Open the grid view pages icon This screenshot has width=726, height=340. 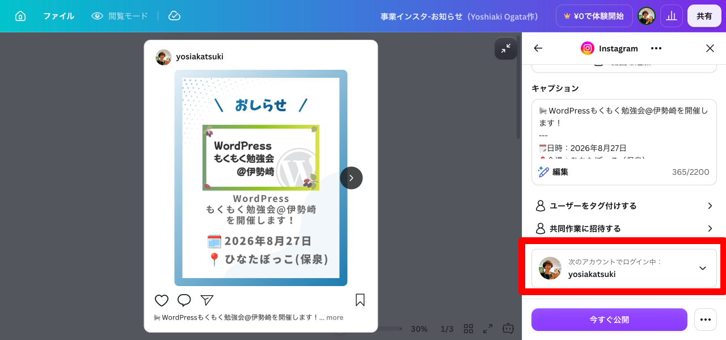[x=468, y=329]
